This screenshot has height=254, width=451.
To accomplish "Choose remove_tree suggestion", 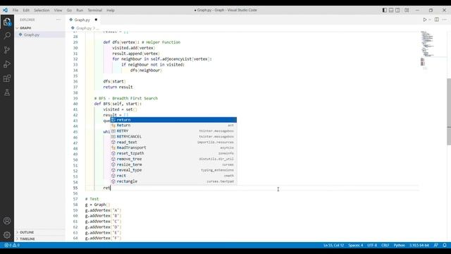I will pos(173,159).
